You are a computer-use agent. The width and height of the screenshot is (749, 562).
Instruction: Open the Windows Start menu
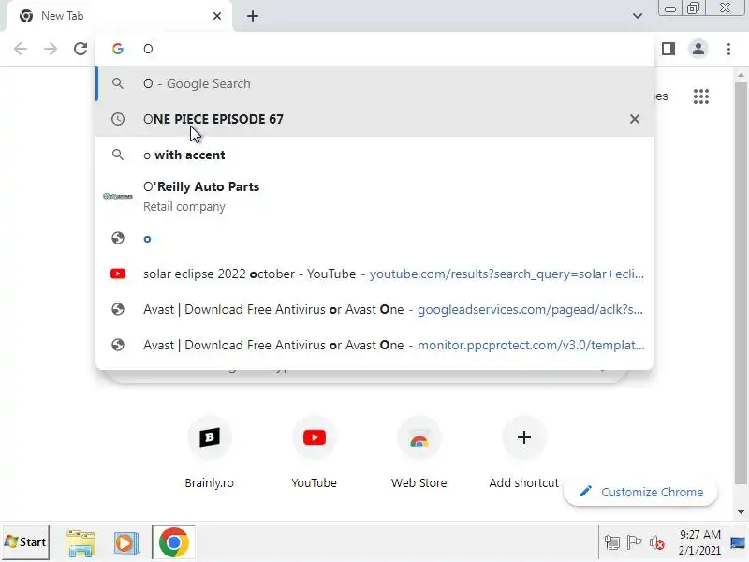pos(25,542)
